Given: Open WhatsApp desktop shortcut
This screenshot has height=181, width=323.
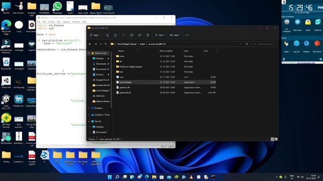Looking at the screenshot, I should (57, 8).
